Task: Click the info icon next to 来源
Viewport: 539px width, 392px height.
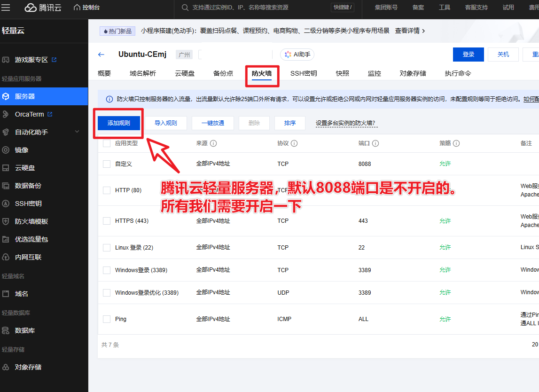Action: pyautogui.click(x=213, y=143)
